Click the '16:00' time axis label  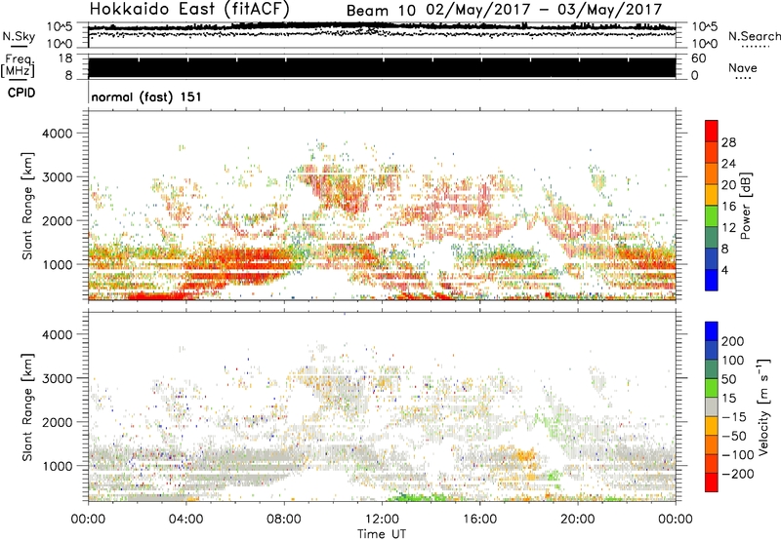[x=479, y=520]
